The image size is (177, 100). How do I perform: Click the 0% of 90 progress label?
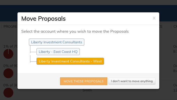(10, 66)
